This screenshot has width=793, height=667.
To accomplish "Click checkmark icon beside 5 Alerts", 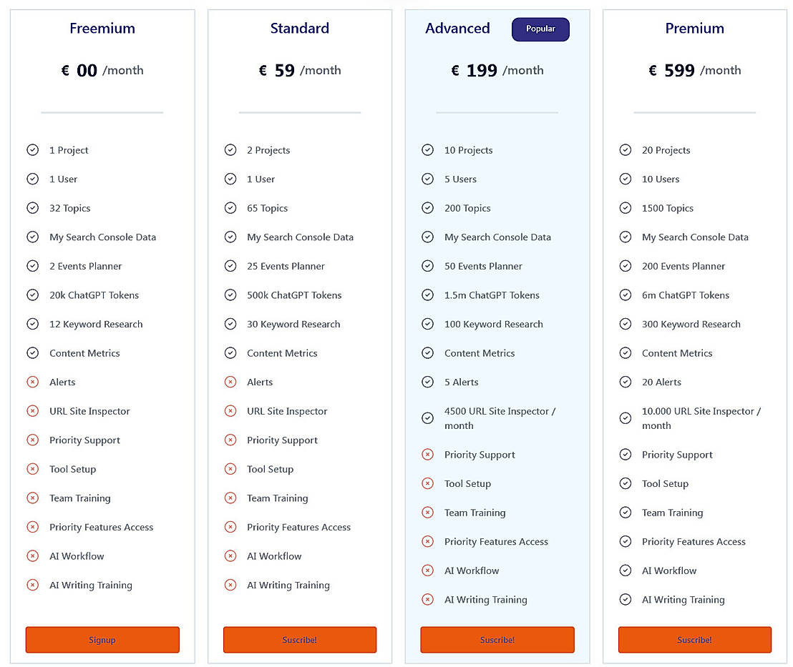I will (x=428, y=382).
